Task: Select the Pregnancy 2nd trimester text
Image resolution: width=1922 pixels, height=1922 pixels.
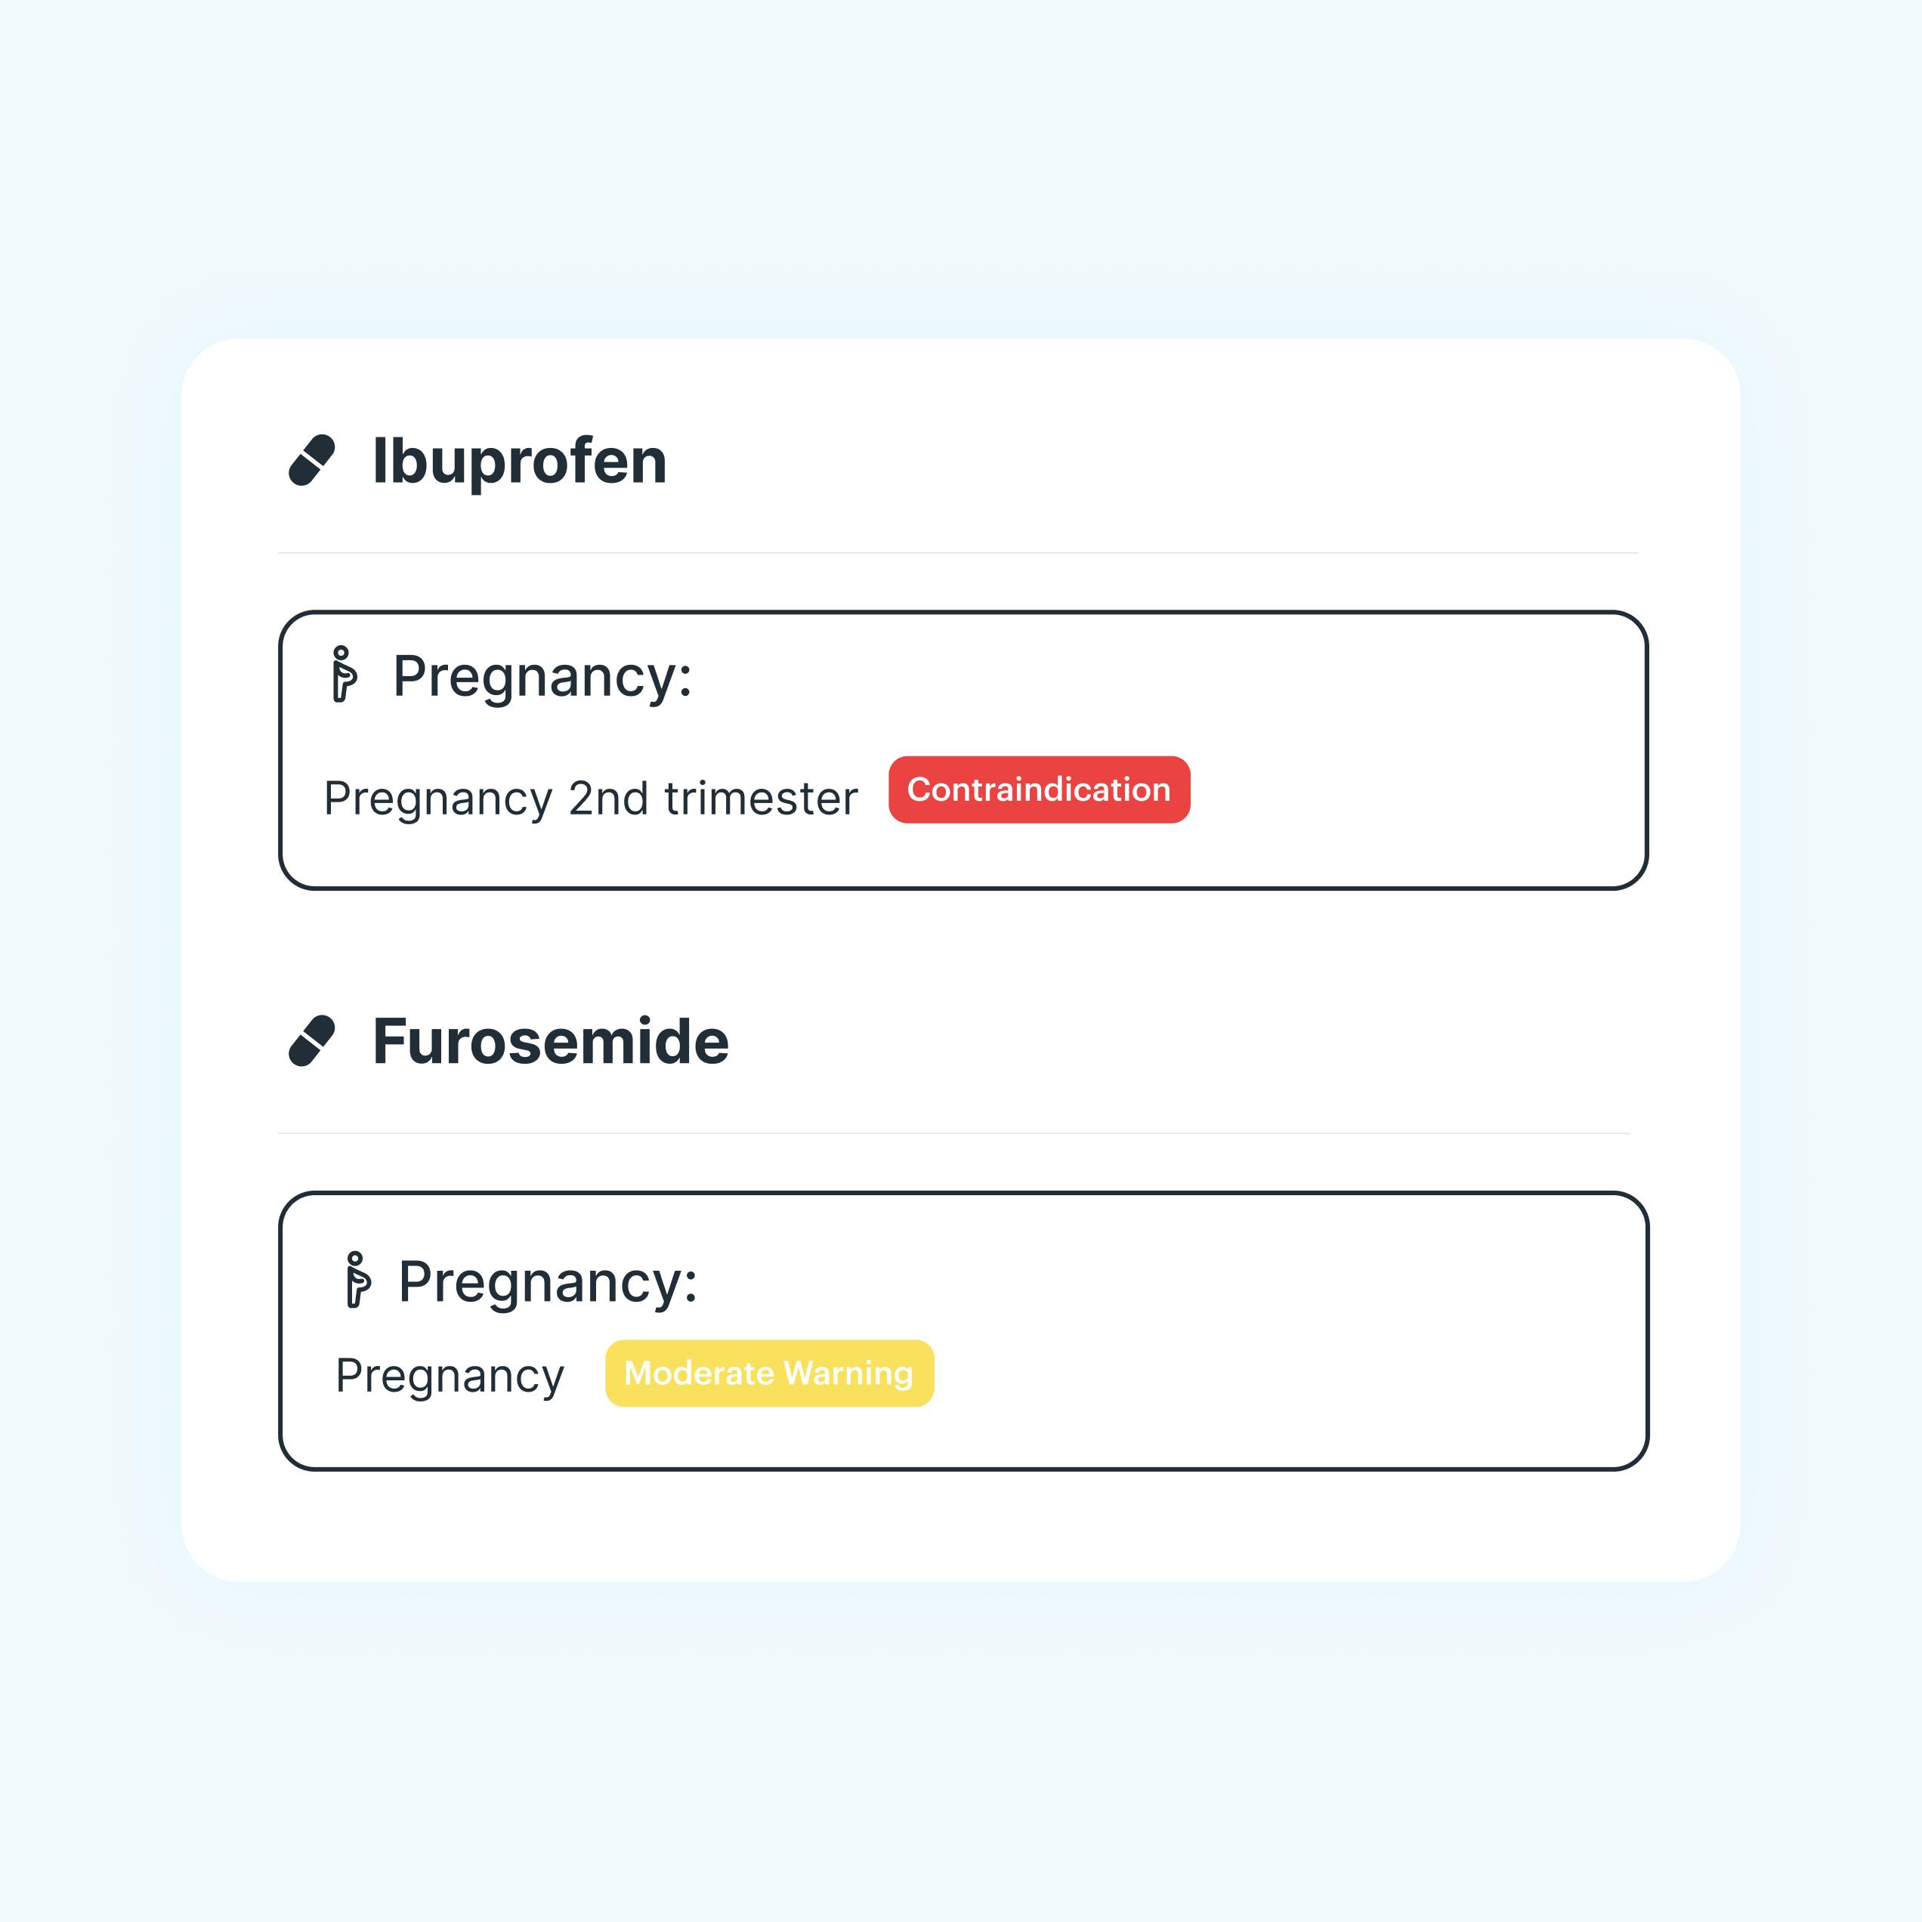Action: click(591, 800)
